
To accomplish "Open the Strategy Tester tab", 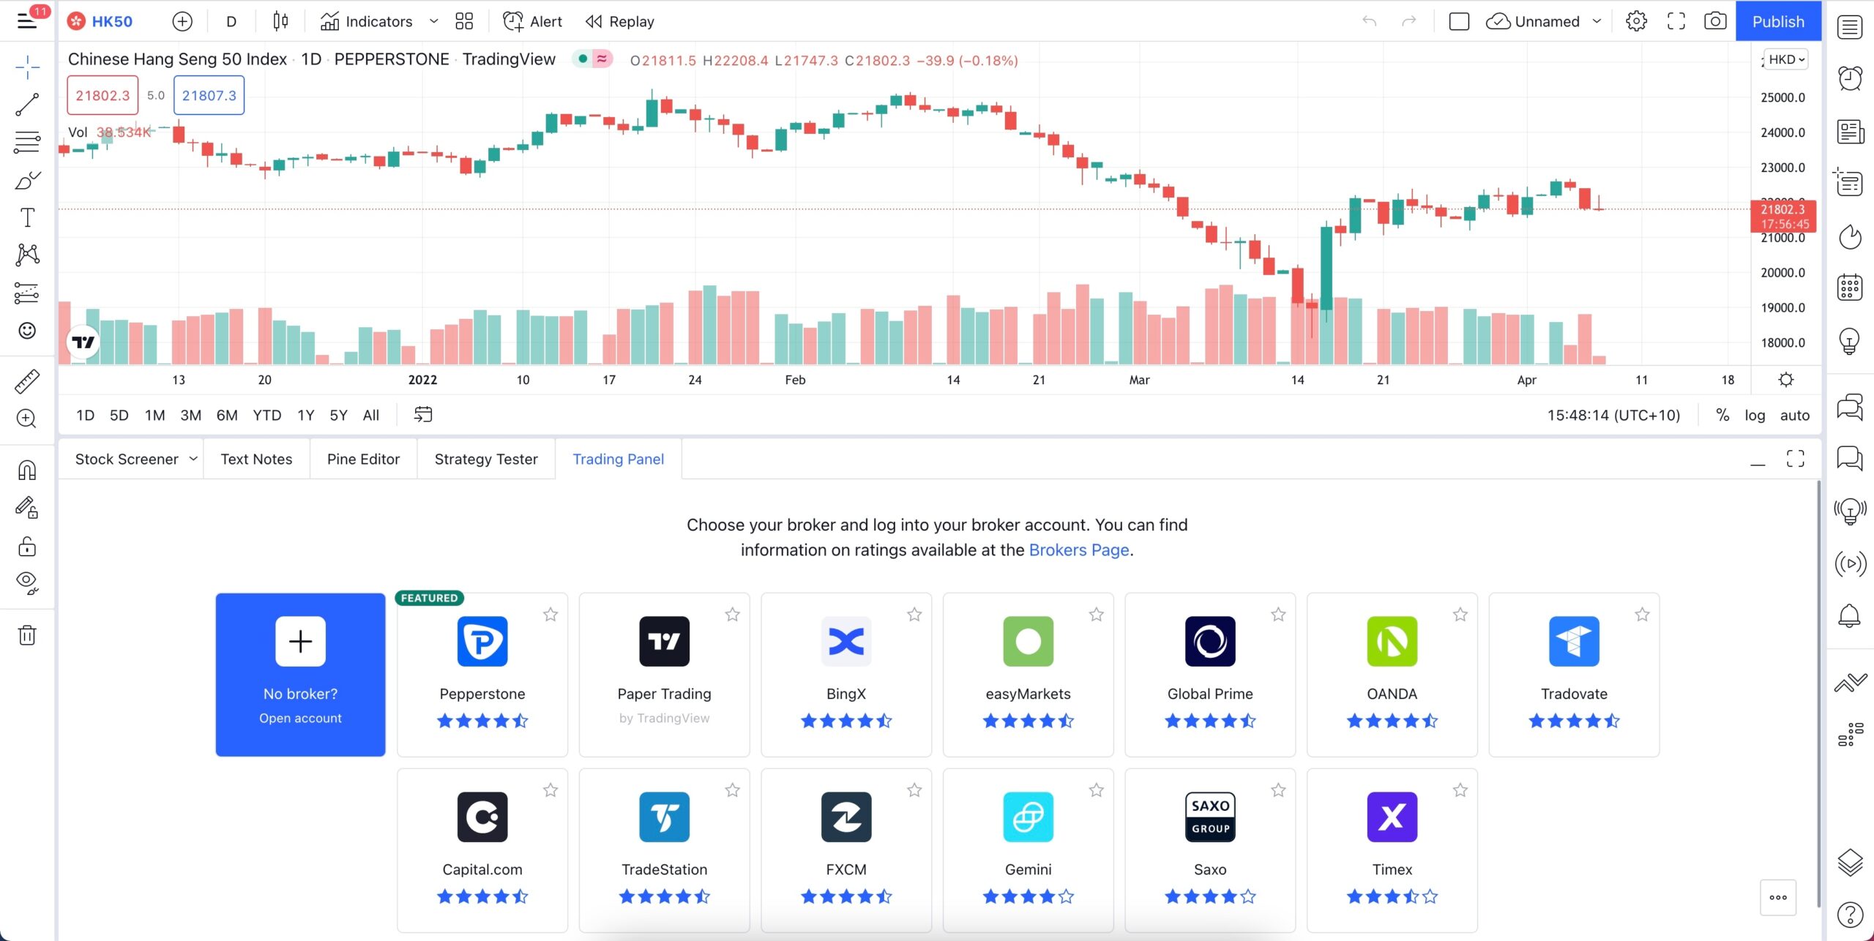I will [x=486, y=459].
